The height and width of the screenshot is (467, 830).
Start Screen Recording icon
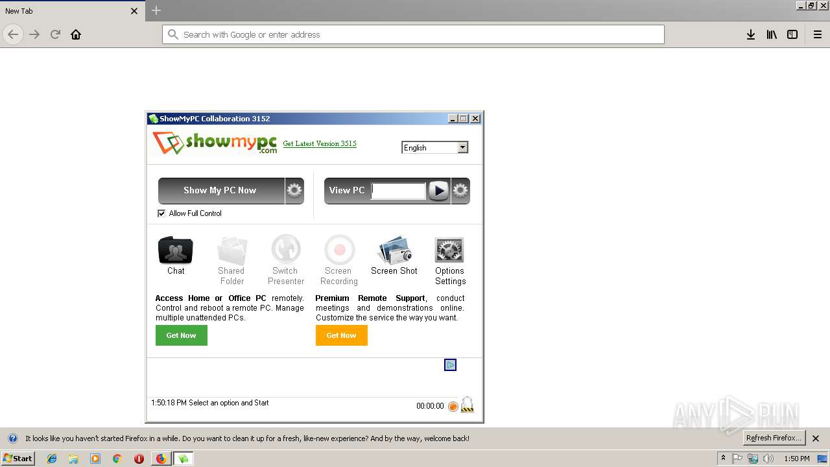coord(338,250)
